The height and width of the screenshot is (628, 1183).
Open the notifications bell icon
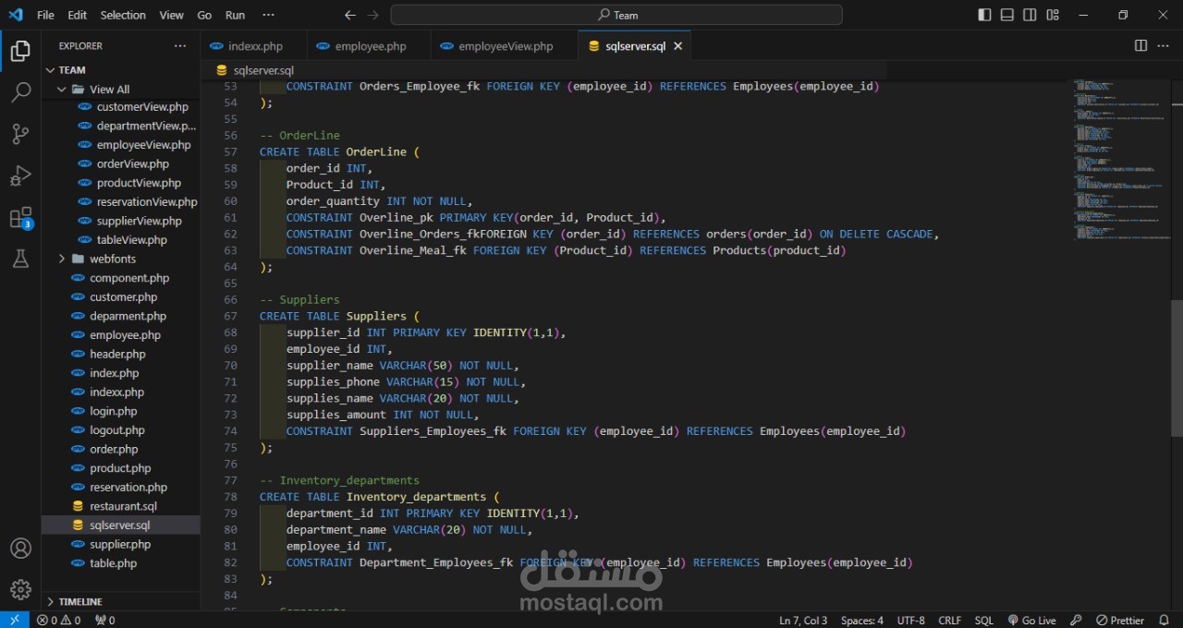[x=1165, y=620]
